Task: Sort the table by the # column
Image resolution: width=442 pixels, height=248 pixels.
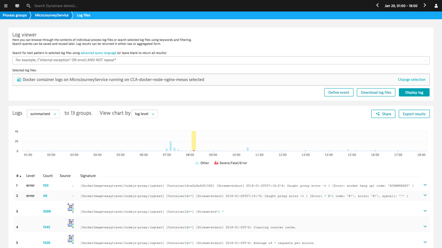Action: coord(19,176)
